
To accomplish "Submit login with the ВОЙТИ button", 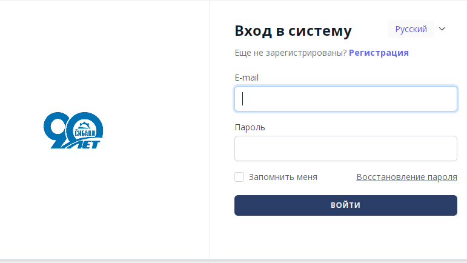I will 346,205.
